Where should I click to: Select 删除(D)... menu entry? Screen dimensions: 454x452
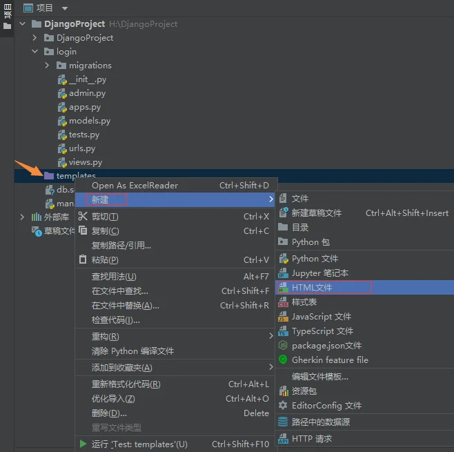pos(175,413)
